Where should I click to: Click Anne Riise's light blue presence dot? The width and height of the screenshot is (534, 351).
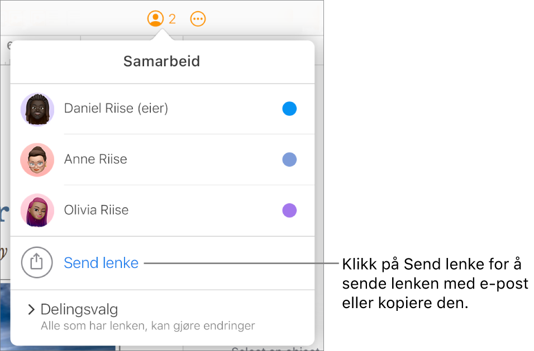pyautogui.click(x=289, y=160)
